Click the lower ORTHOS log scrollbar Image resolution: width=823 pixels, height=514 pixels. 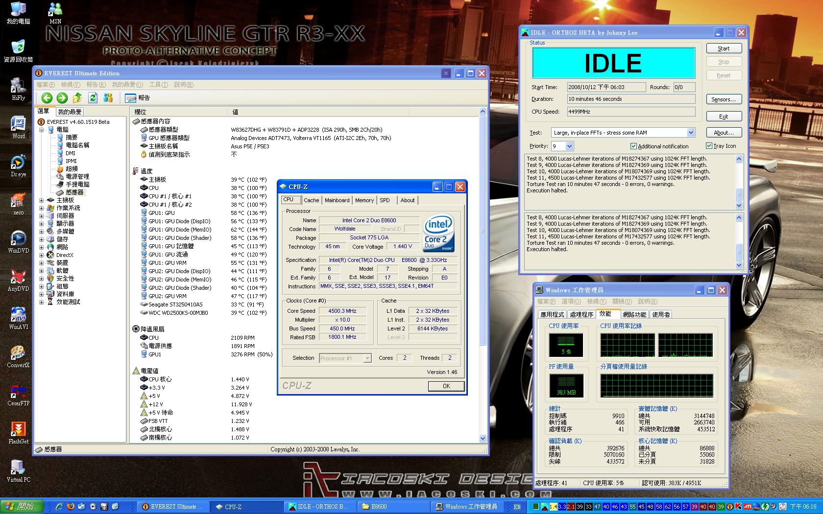point(739,241)
